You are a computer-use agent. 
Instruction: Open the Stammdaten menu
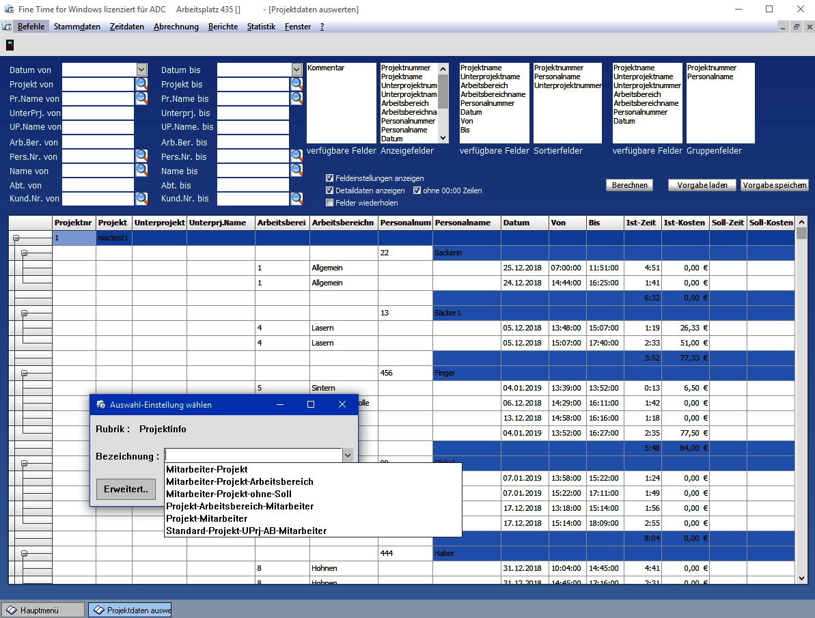pos(77,27)
